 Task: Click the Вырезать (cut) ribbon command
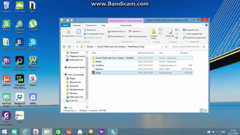[x=90, y=30]
